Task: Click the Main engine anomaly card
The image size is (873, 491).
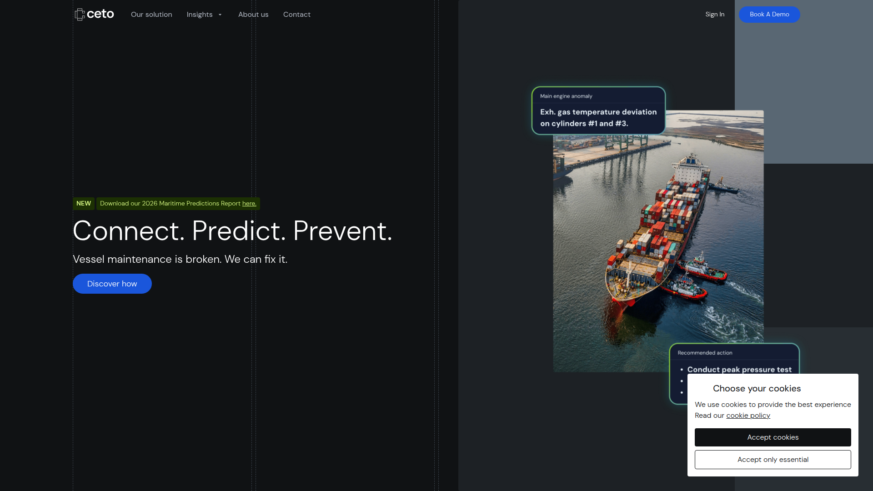Action: [598, 110]
